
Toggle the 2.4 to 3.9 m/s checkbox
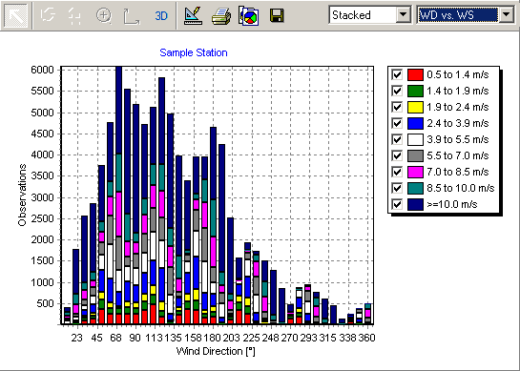[x=397, y=123]
